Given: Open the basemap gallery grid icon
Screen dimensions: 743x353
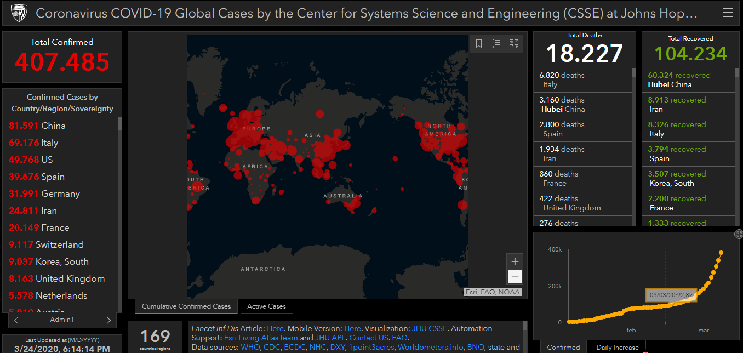Looking at the screenshot, I should click(514, 44).
